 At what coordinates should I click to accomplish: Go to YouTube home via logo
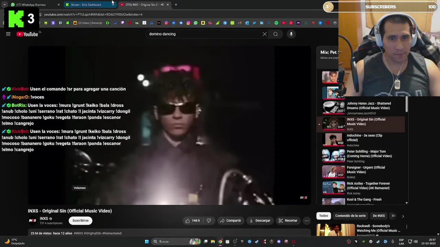pyautogui.click(x=27, y=34)
